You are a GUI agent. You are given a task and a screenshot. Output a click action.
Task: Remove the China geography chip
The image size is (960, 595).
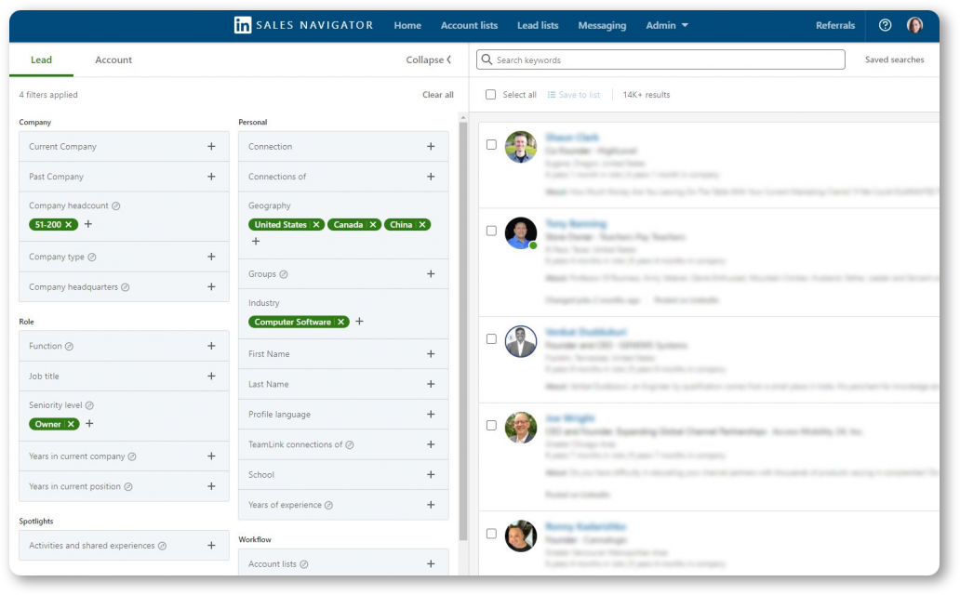tap(422, 225)
